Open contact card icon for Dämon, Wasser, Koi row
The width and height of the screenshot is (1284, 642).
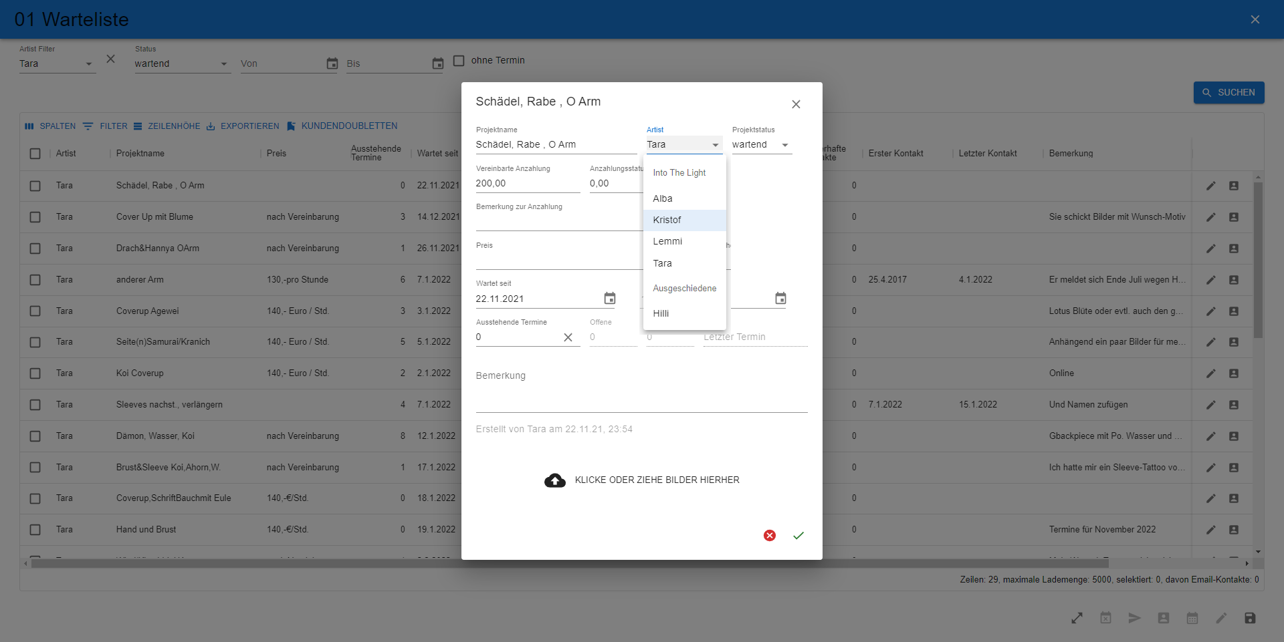point(1234,436)
